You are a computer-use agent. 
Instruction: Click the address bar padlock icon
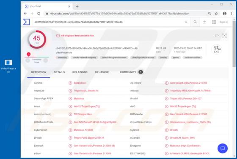47,14
